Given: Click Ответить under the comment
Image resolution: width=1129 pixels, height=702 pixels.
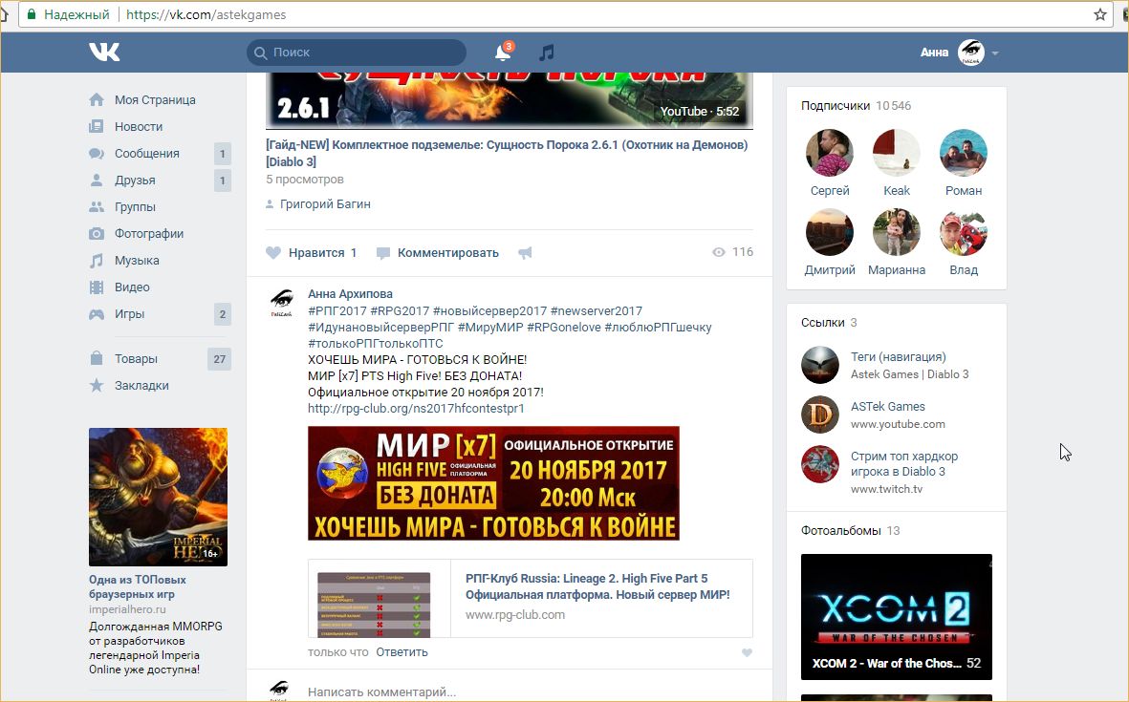Looking at the screenshot, I should click(x=402, y=652).
